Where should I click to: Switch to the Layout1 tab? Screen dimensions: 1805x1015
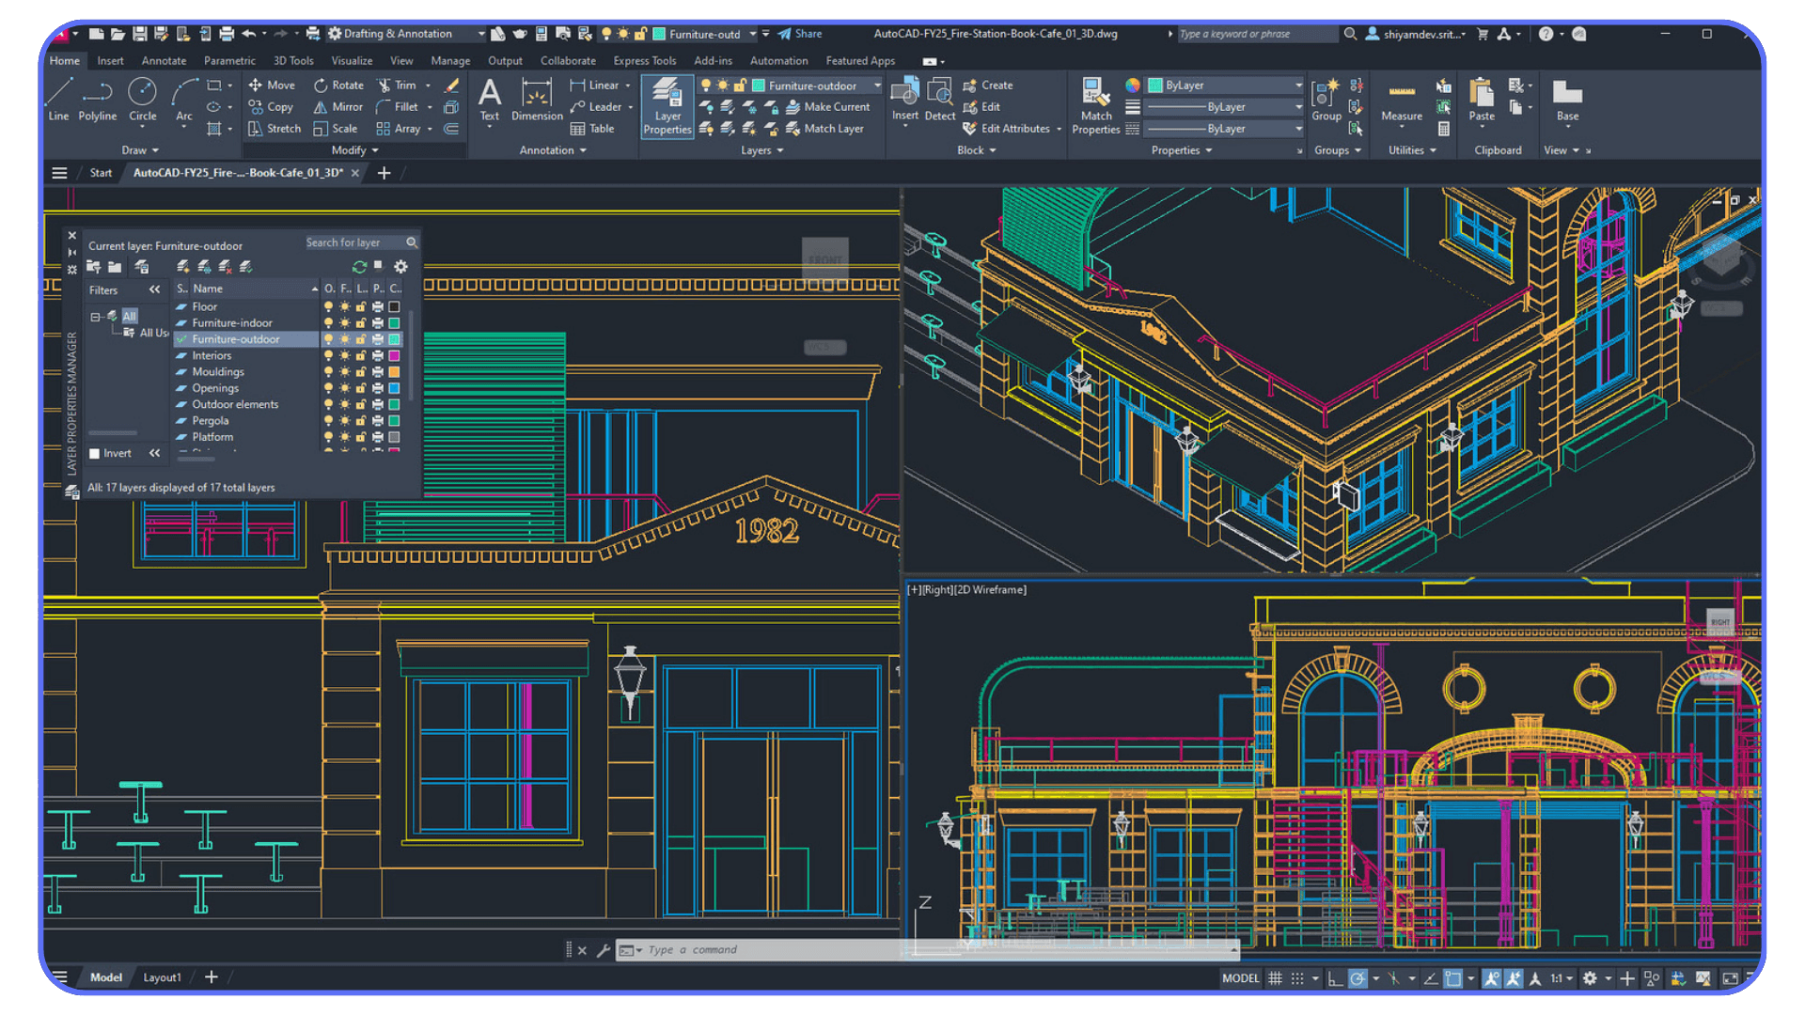pos(161,977)
